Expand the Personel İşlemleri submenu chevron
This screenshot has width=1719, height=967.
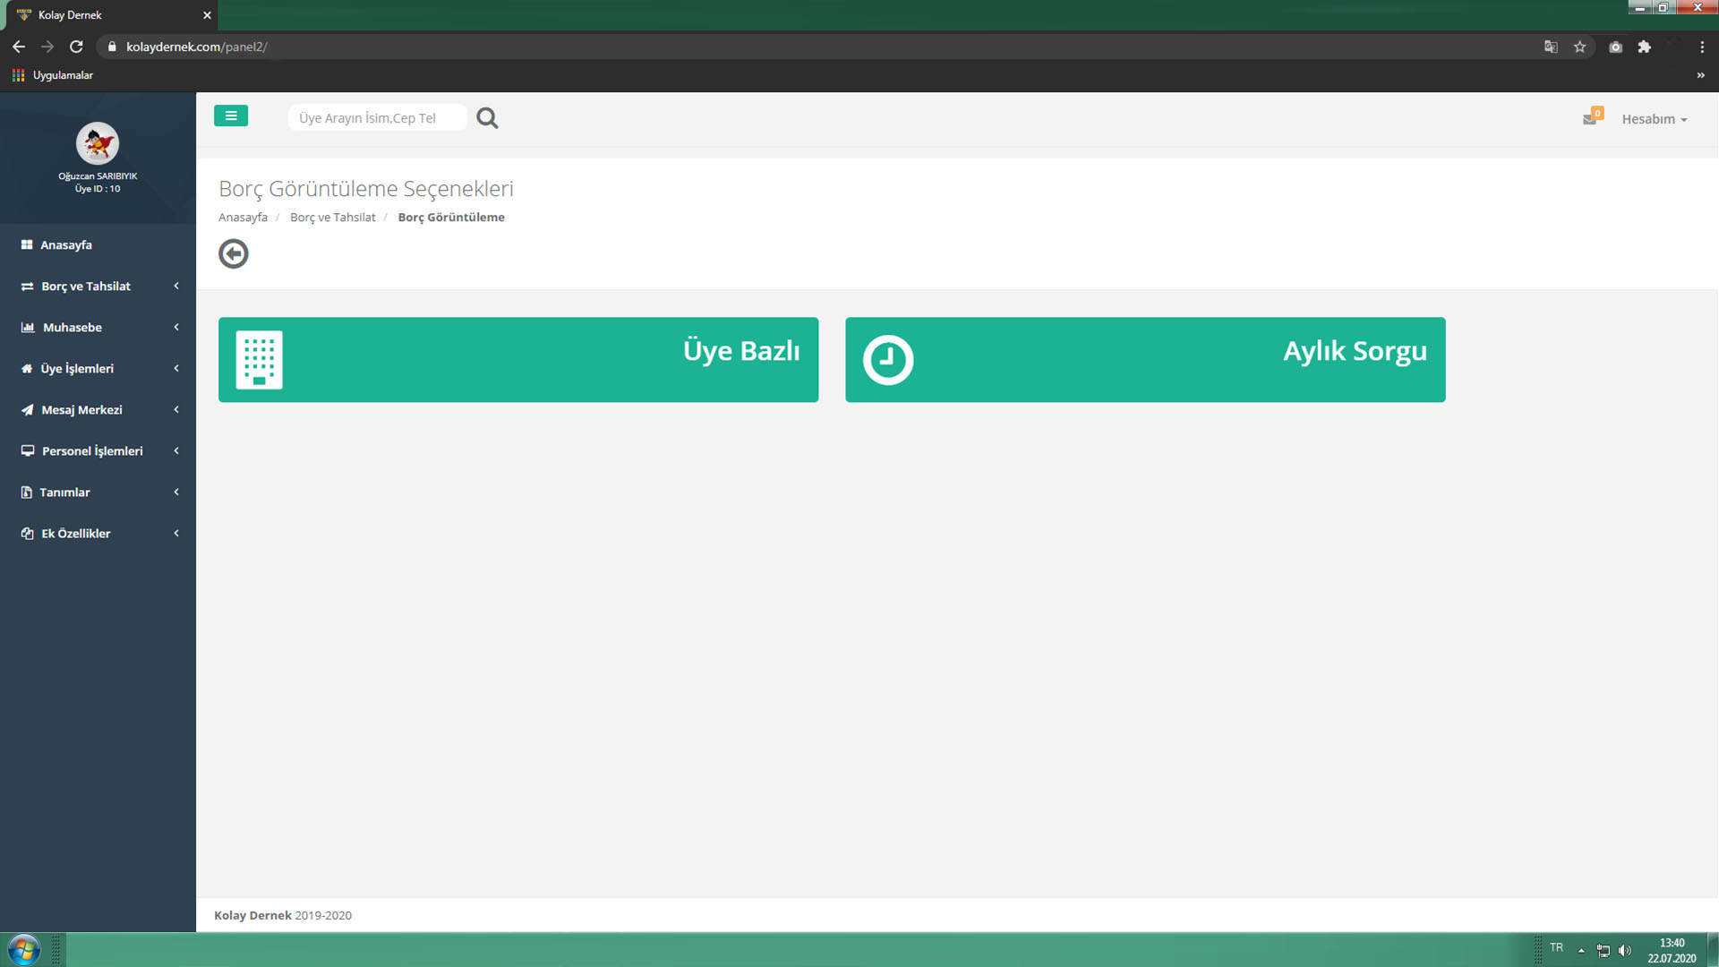click(x=176, y=451)
